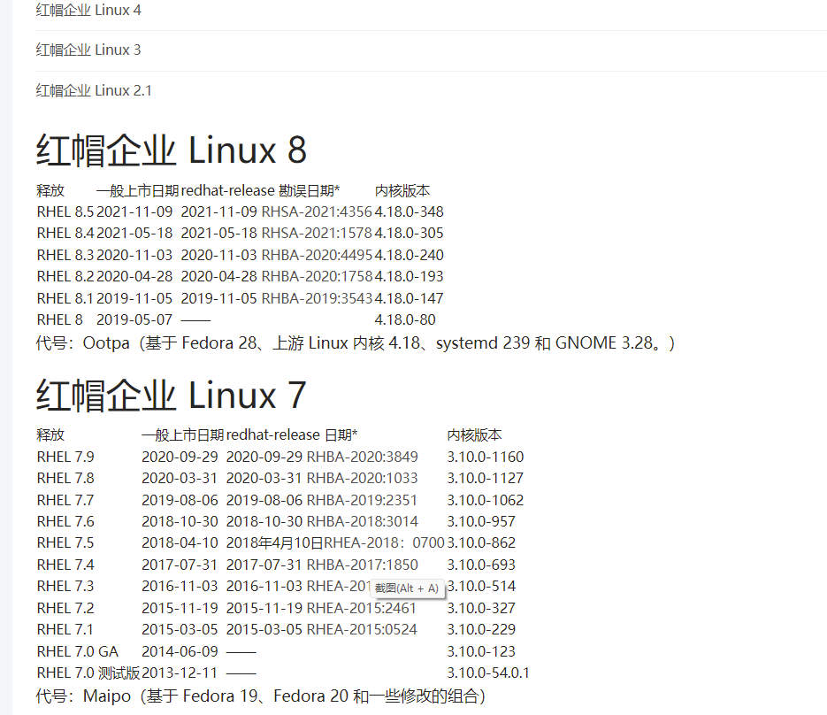
Task: Click erratum RHEA-2015:2461
Action: [x=362, y=608]
